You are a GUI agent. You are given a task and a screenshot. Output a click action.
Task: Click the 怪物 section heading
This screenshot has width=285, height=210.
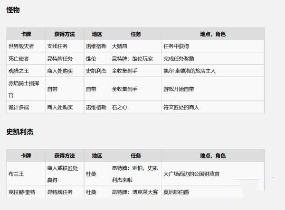(x=13, y=10)
